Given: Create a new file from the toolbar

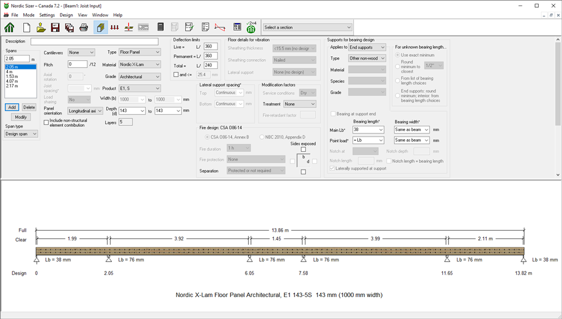Looking at the screenshot, I should coord(26,27).
